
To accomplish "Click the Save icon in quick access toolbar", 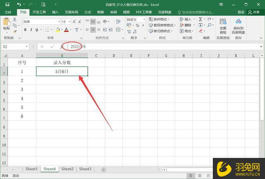I will point(7,5).
